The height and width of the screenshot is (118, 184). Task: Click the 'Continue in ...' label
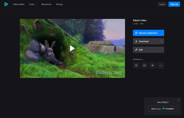pos(138,59)
